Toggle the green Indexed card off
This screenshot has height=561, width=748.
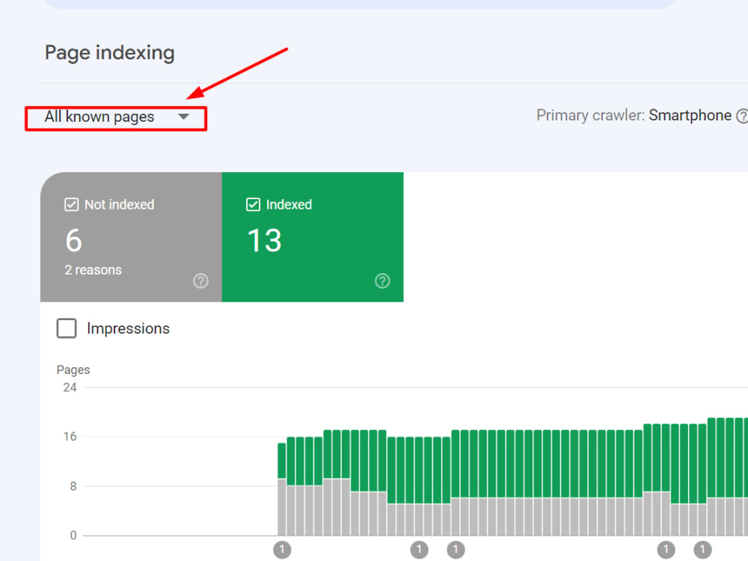pyautogui.click(x=313, y=237)
